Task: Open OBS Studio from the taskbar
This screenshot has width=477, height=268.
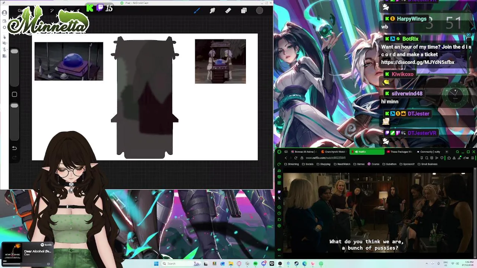Action: click(280, 264)
